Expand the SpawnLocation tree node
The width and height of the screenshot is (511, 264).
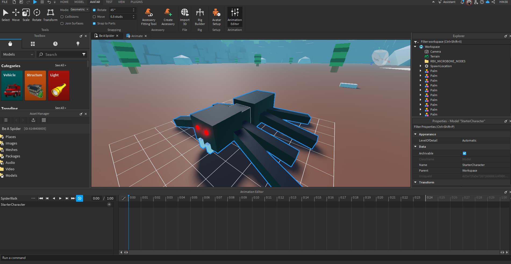tap(421, 66)
